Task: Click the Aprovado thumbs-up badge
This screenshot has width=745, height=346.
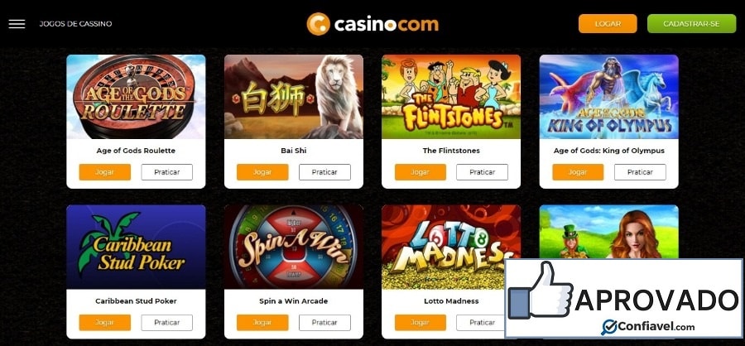Action: 624,299
